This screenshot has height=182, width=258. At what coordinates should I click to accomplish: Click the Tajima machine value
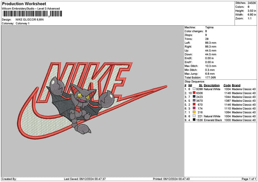[210, 27]
